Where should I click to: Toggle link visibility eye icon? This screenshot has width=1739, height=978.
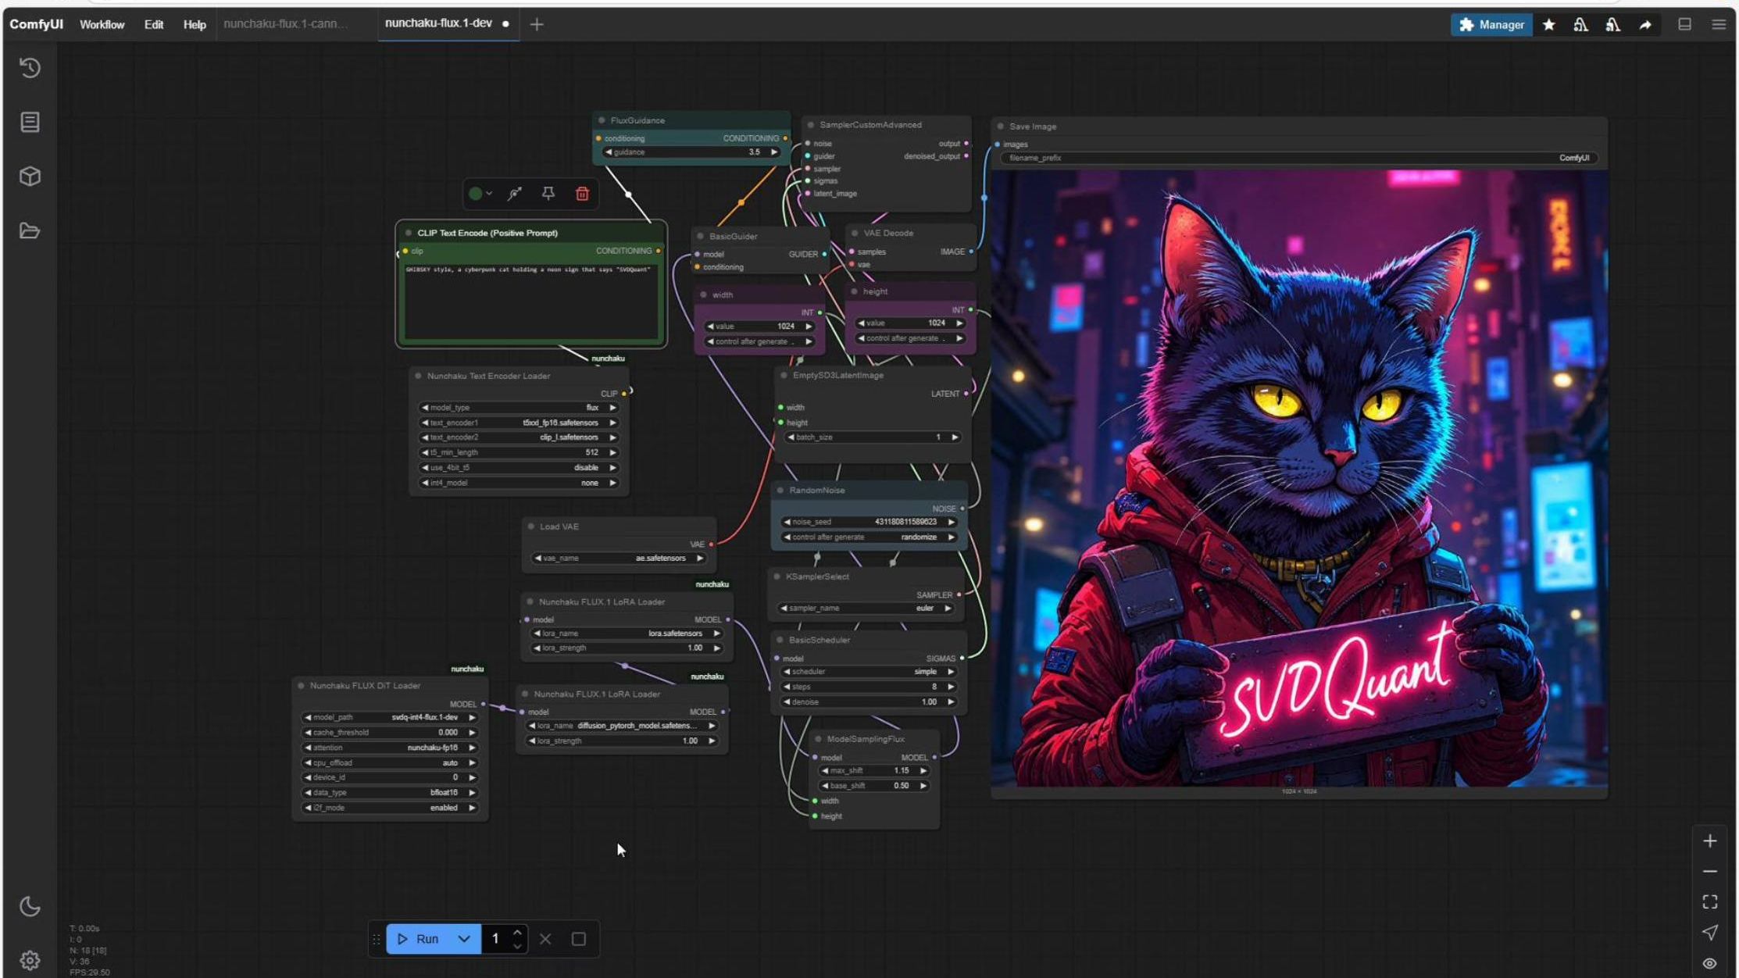pyautogui.click(x=1710, y=963)
